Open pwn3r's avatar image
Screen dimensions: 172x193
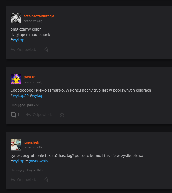16,79
